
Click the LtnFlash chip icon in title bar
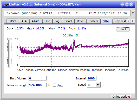click(6, 4)
